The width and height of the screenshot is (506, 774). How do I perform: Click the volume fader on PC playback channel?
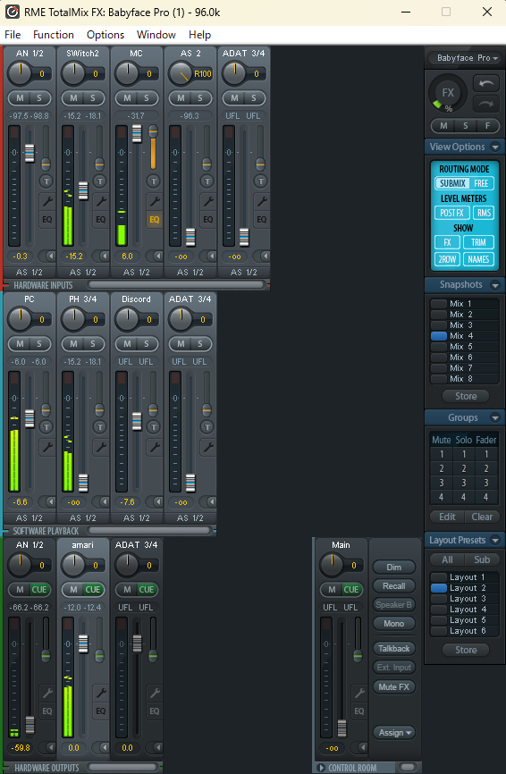tap(30, 418)
